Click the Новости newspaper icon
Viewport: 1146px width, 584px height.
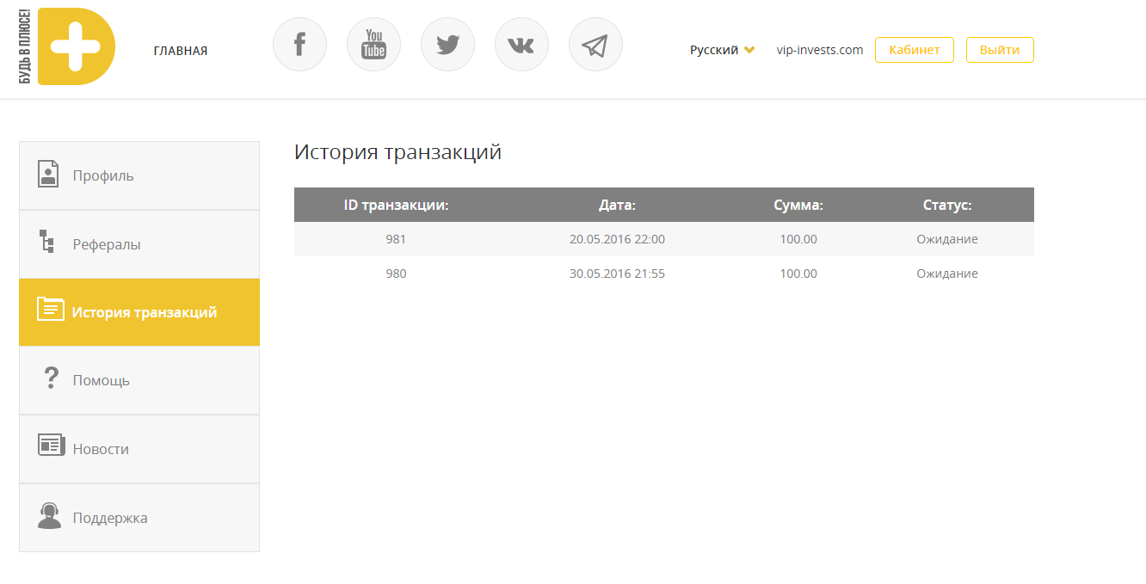[x=51, y=446]
